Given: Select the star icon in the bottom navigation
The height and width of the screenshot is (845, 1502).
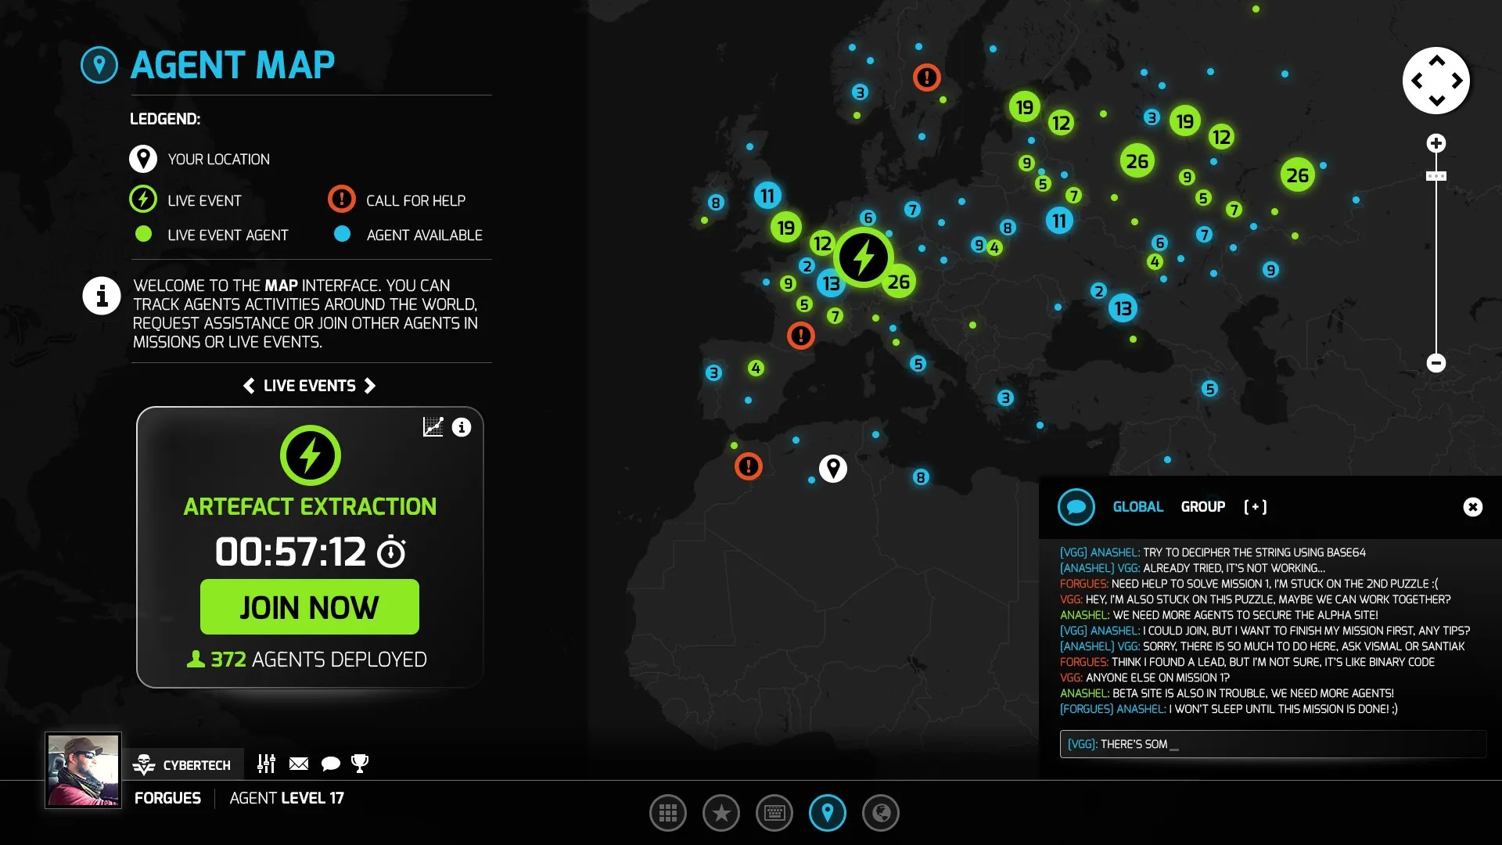Looking at the screenshot, I should pyautogui.click(x=721, y=813).
